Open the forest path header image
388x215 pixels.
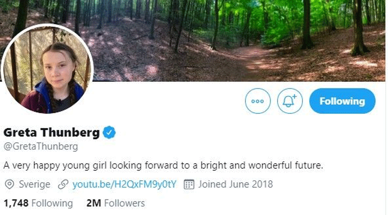pos(227,40)
